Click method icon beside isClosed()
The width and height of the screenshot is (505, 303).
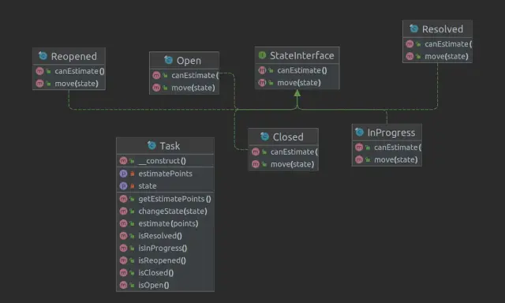tap(123, 272)
